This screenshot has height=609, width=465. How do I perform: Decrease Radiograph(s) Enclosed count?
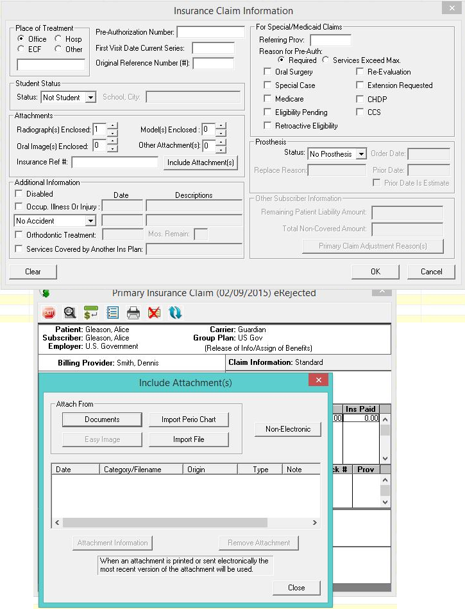112,133
